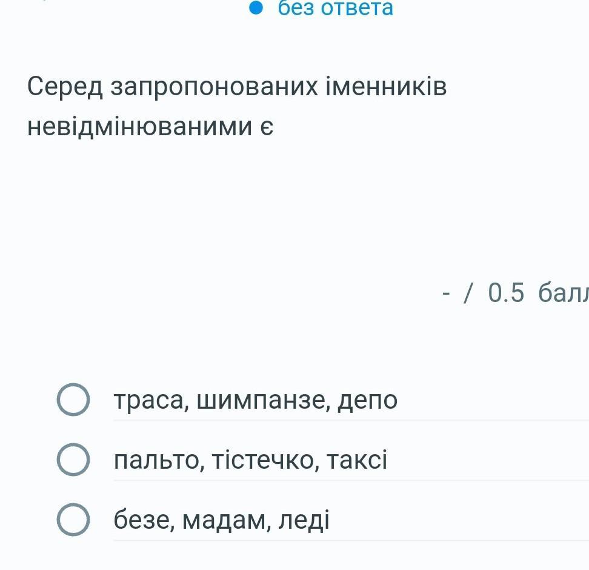Click the blue dot status indicator
The width and height of the screenshot is (589, 570).
257,8
